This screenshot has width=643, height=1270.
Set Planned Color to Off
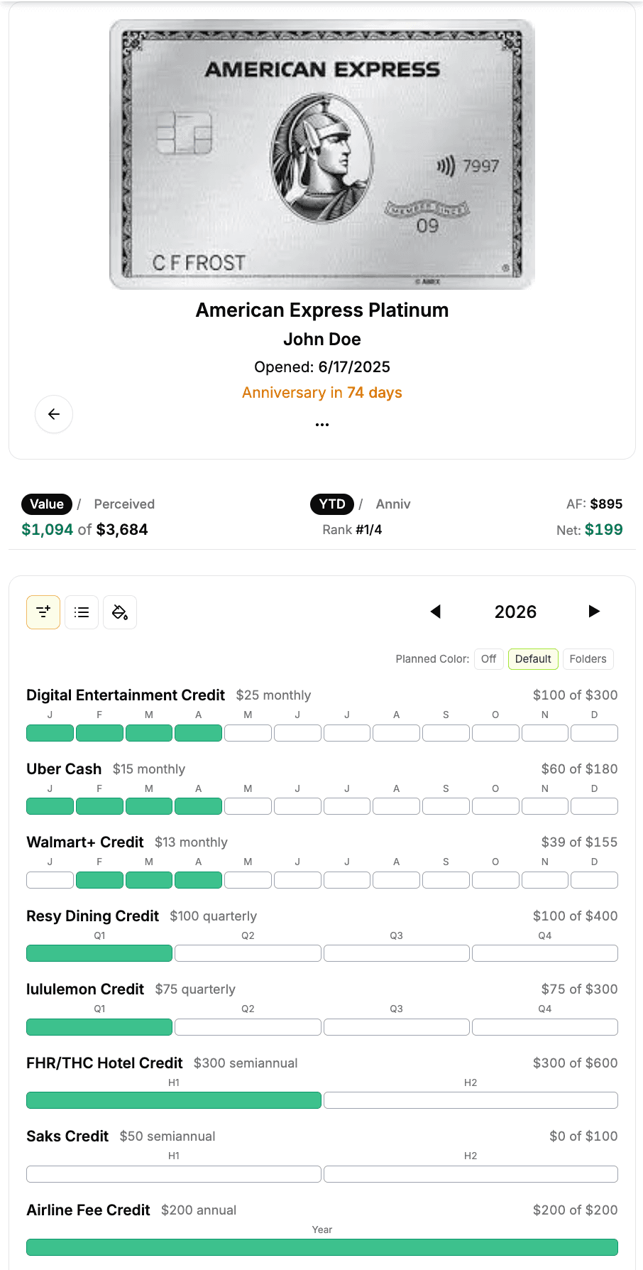click(x=488, y=658)
